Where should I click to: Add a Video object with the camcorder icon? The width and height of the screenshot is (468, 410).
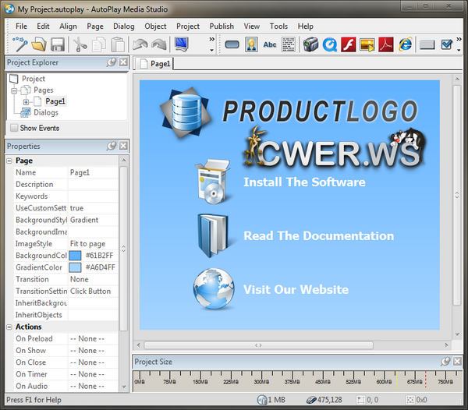click(311, 44)
